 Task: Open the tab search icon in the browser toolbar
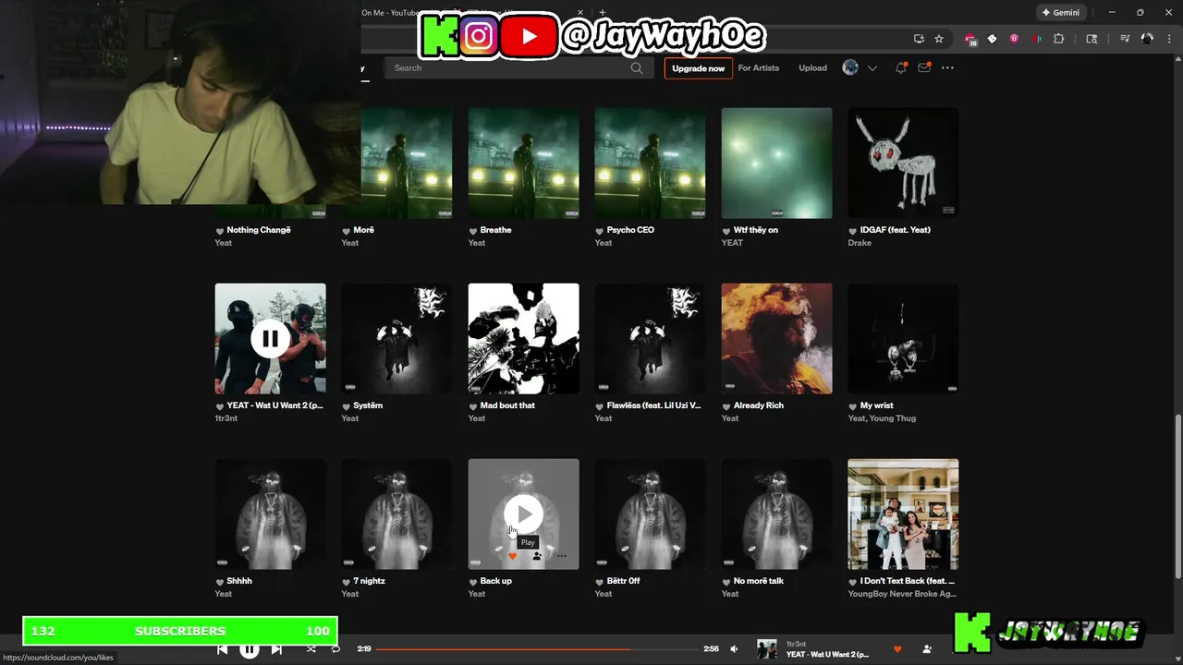click(x=1092, y=39)
